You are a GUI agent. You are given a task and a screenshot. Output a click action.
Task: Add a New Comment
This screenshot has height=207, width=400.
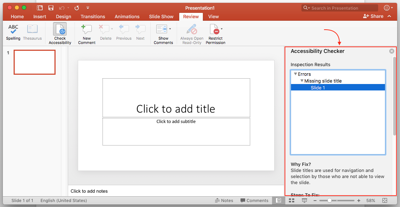tap(86, 33)
